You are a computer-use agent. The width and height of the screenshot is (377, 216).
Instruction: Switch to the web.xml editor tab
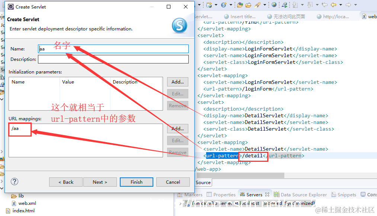[369, 17]
